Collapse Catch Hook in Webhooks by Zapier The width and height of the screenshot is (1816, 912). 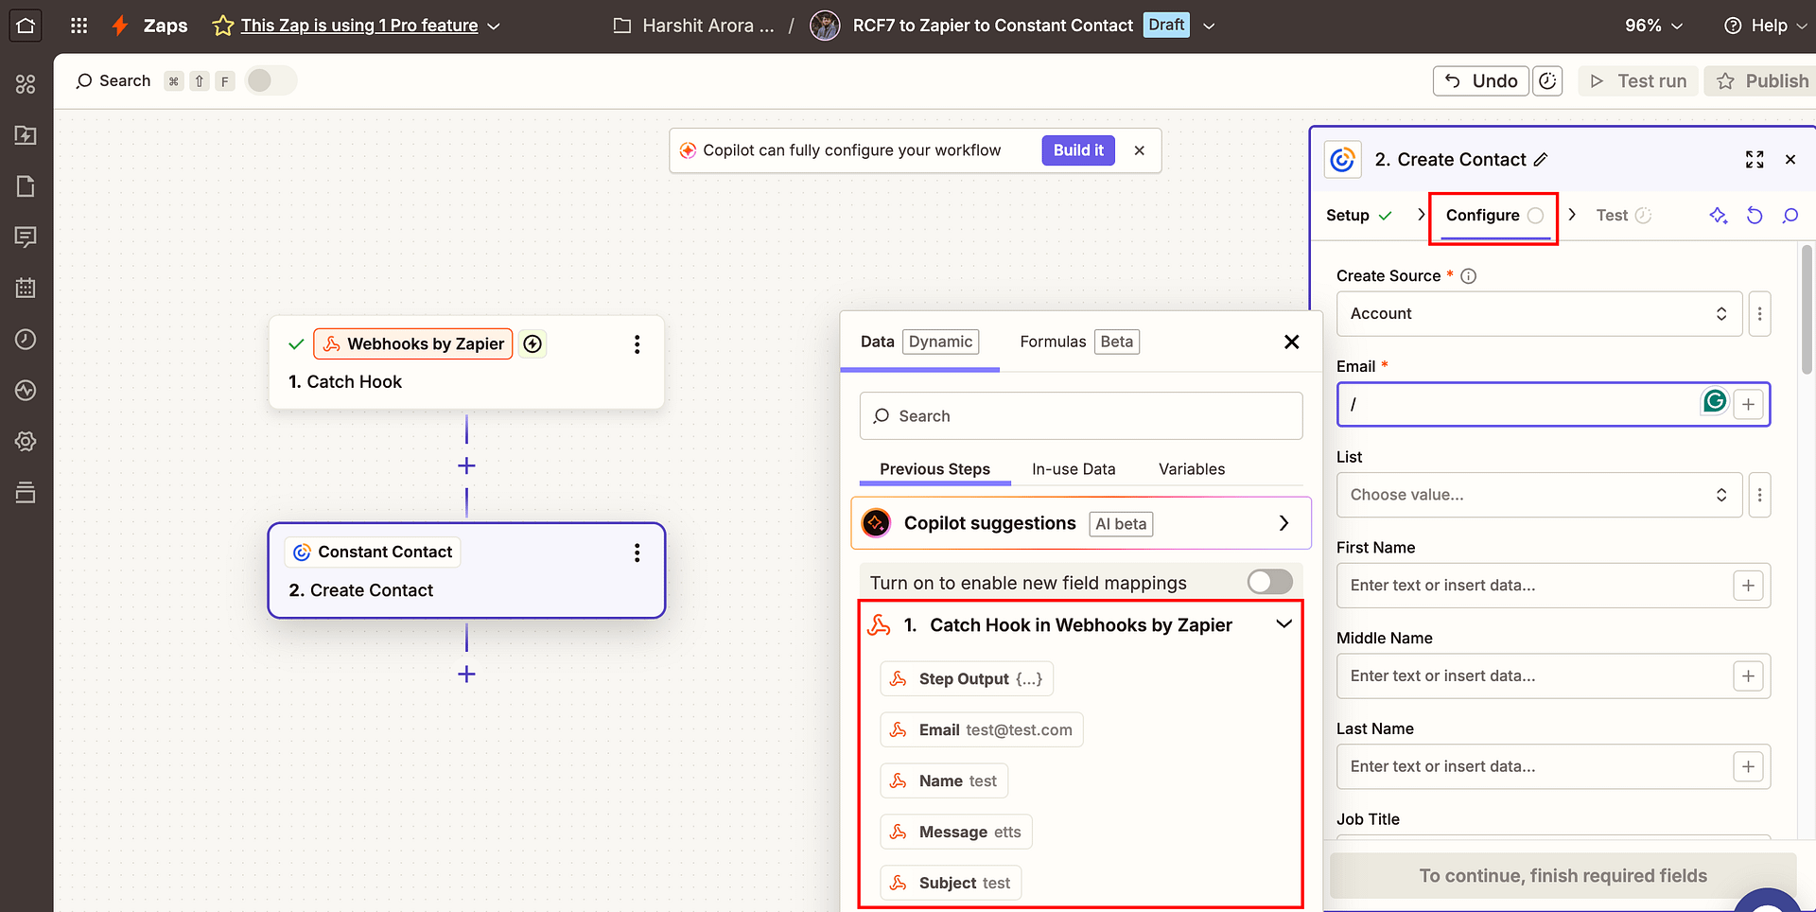click(1283, 624)
